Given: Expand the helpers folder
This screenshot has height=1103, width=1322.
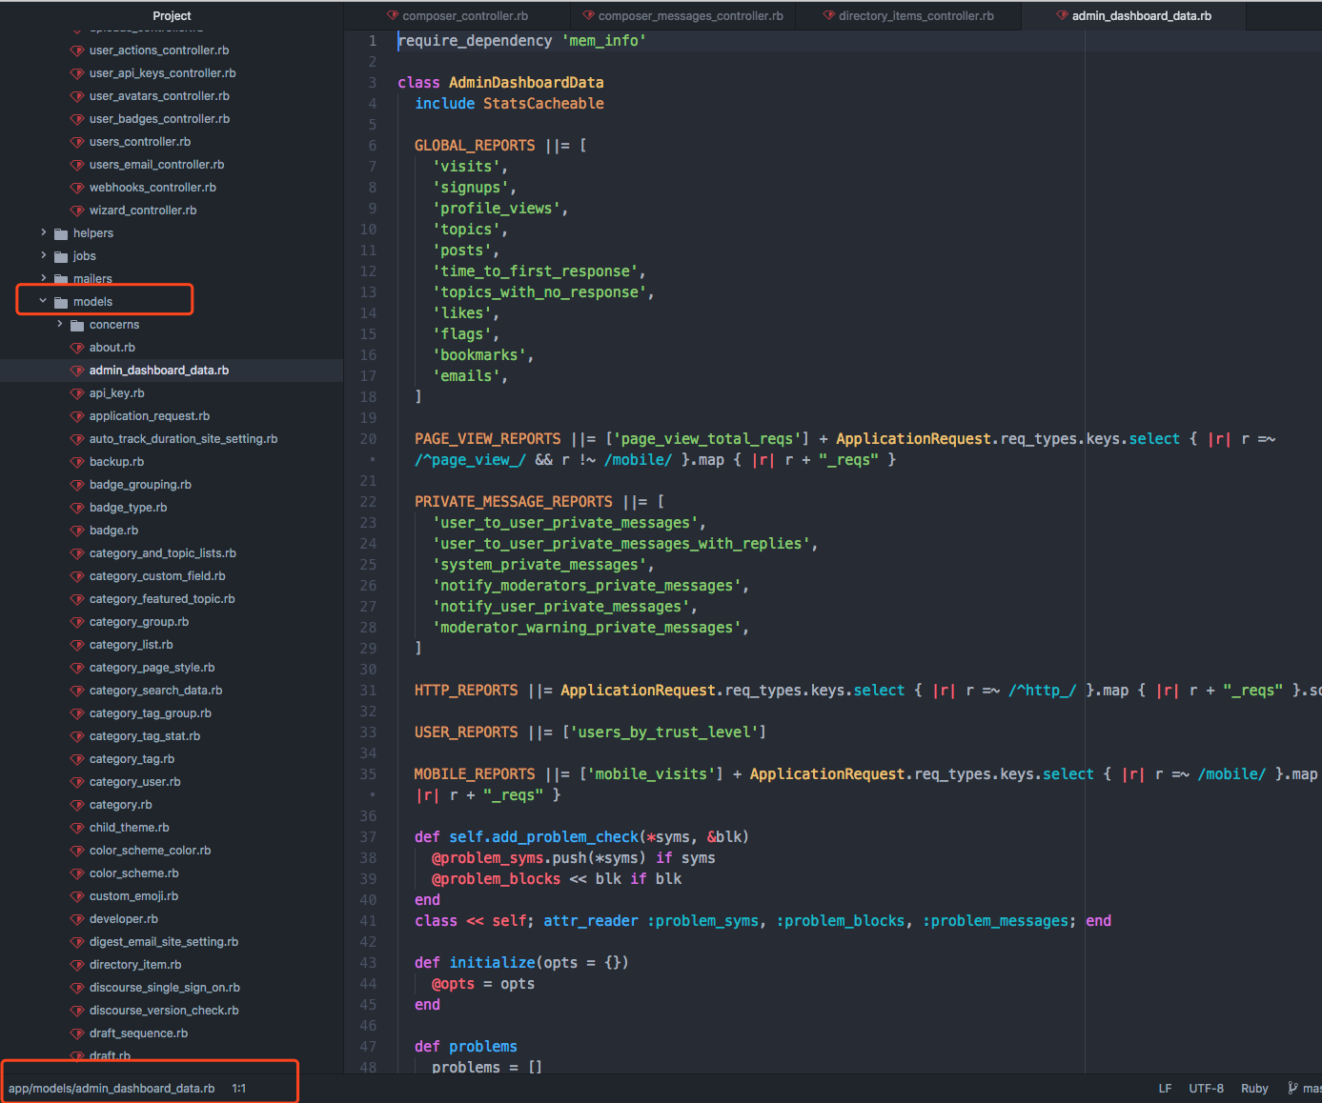Looking at the screenshot, I should (43, 232).
